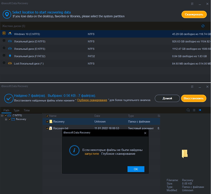This screenshot has height=194, width=211.
Task: Refresh the hard disks list
Action: [203, 26]
